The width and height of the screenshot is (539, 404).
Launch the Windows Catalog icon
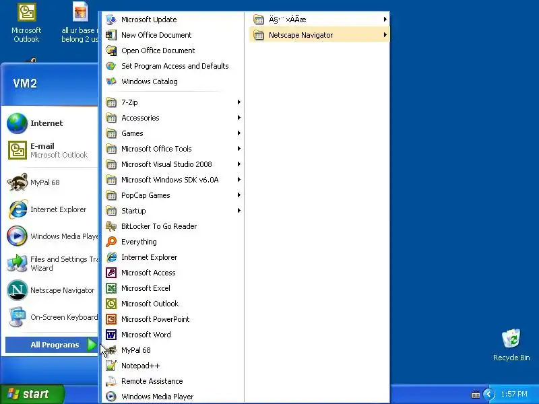click(x=111, y=81)
